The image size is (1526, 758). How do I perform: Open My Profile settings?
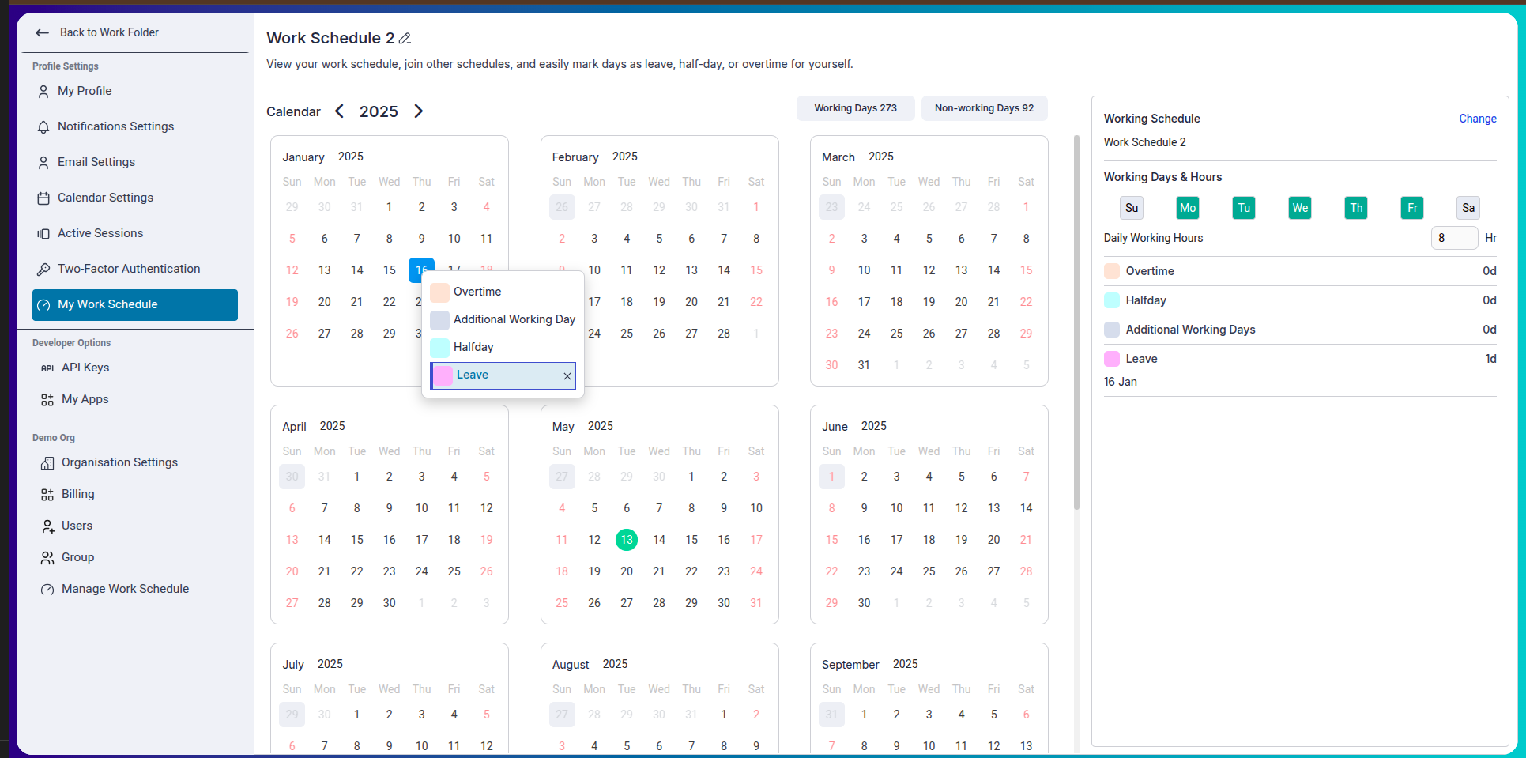pos(85,91)
